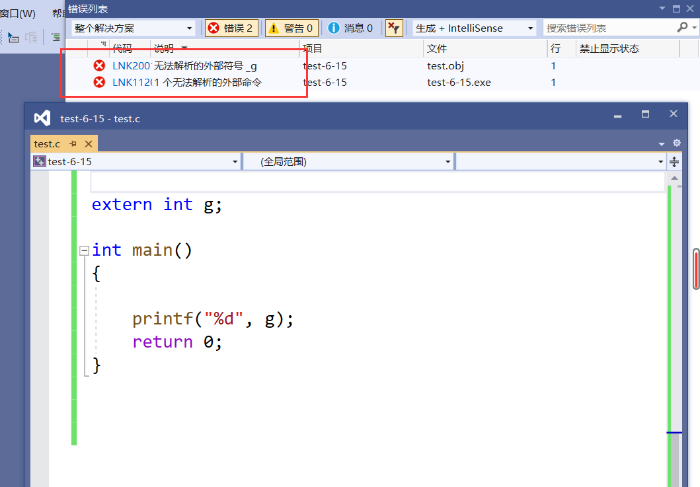Open the (全局范围) scope dropdown
This screenshot has width=700, height=487.
(348, 162)
